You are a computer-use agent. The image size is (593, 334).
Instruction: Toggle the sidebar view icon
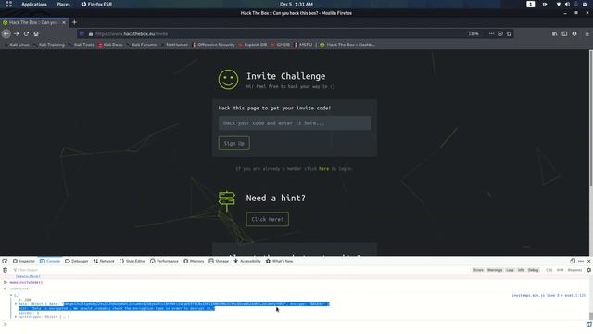[x=564, y=33]
